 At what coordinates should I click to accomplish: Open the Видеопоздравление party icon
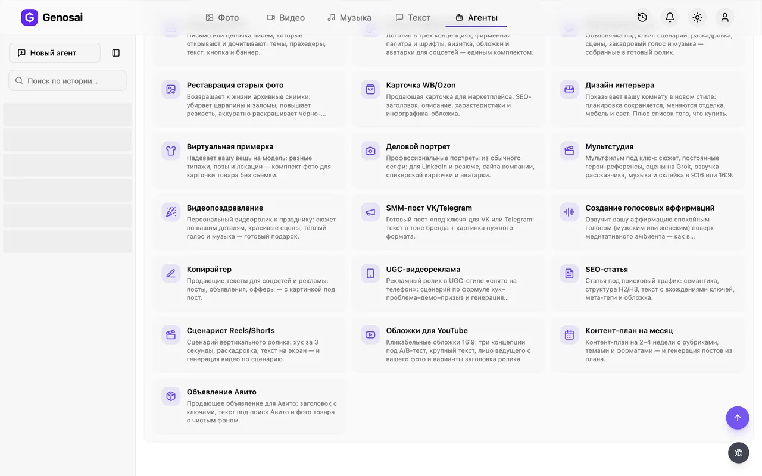pyautogui.click(x=171, y=212)
